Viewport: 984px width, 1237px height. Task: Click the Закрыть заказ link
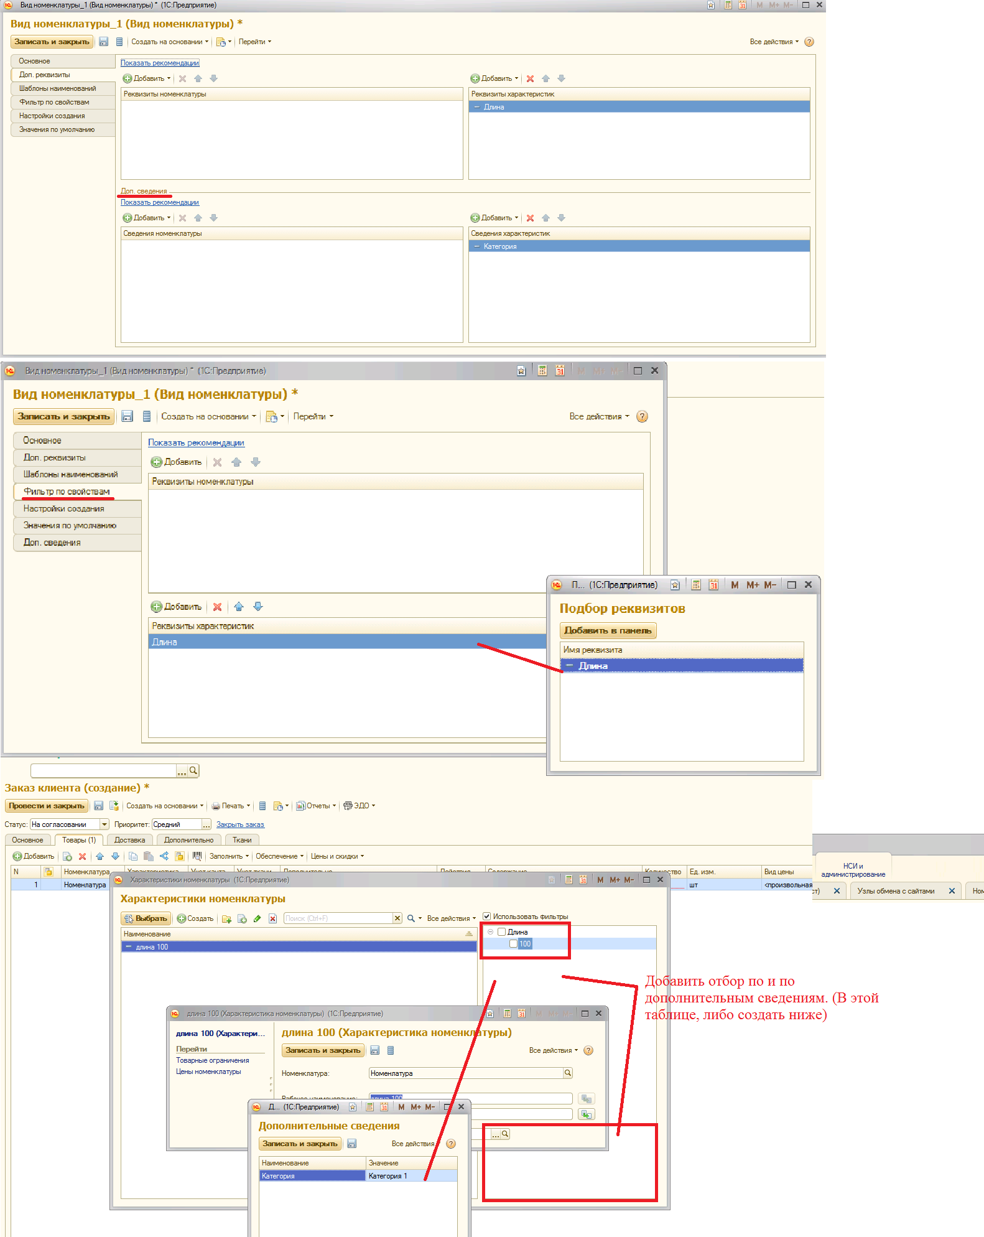[x=240, y=824]
